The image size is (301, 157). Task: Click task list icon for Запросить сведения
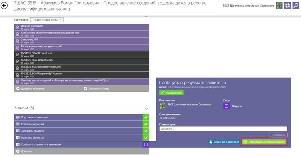(x=18, y=131)
